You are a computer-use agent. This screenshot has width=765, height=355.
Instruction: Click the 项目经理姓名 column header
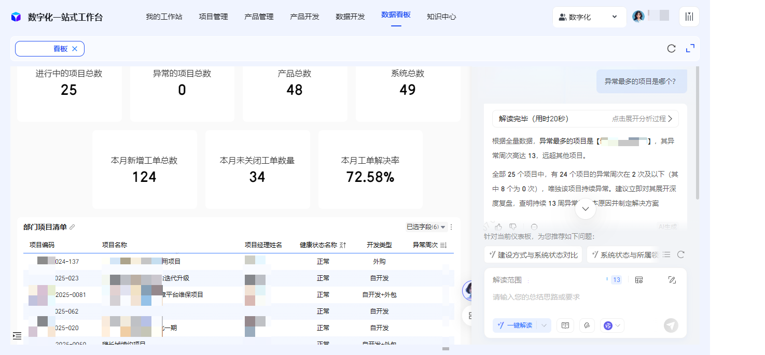[263, 245]
